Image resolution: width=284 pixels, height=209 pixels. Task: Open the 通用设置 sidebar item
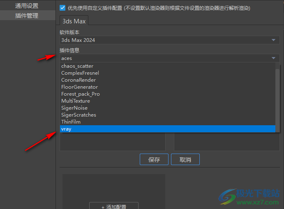click(27, 6)
